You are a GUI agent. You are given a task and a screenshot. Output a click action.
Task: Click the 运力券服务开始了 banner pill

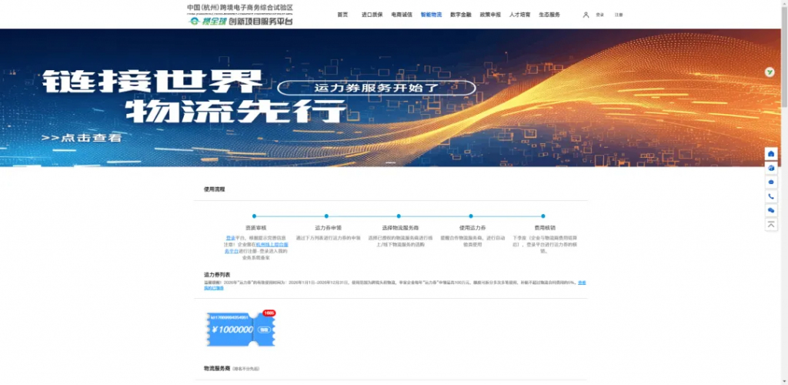click(376, 88)
